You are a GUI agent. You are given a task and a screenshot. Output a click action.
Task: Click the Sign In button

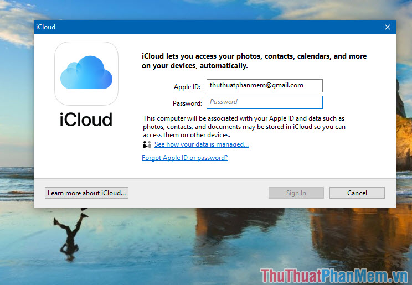[x=296, y=193]
